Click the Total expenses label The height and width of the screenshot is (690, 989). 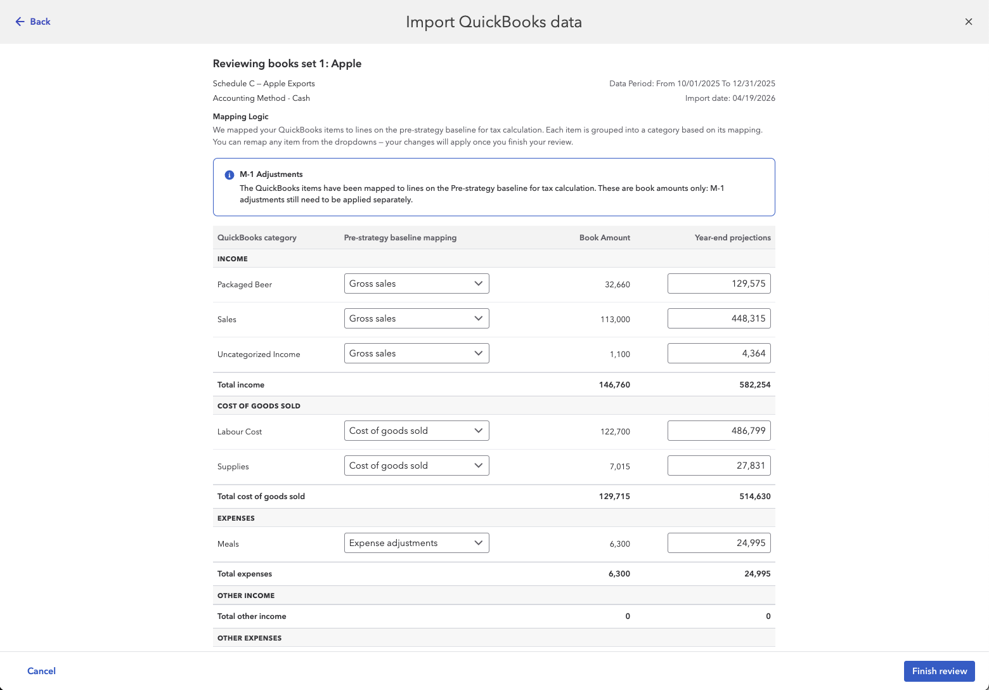[x=245, y=574]
